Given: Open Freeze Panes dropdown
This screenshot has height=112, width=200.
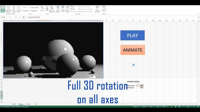Looking at the screenshot, I should tap(67, 9).
